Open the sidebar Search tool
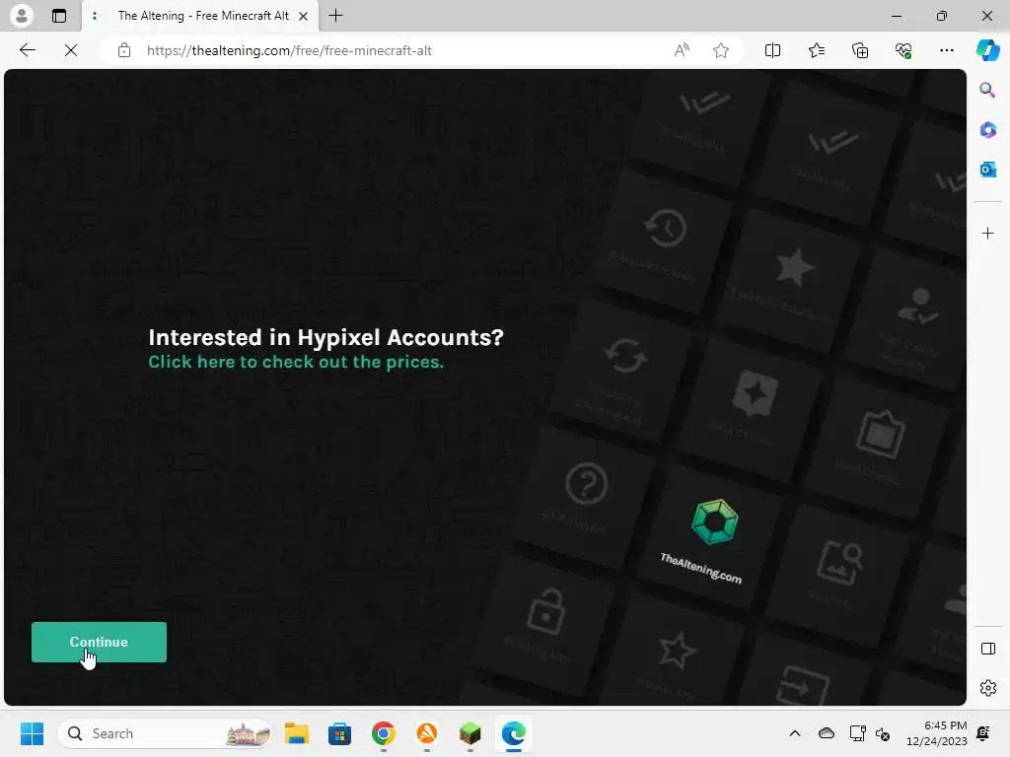This screenshot has height=757, width=1010. [x=987, y=90]
